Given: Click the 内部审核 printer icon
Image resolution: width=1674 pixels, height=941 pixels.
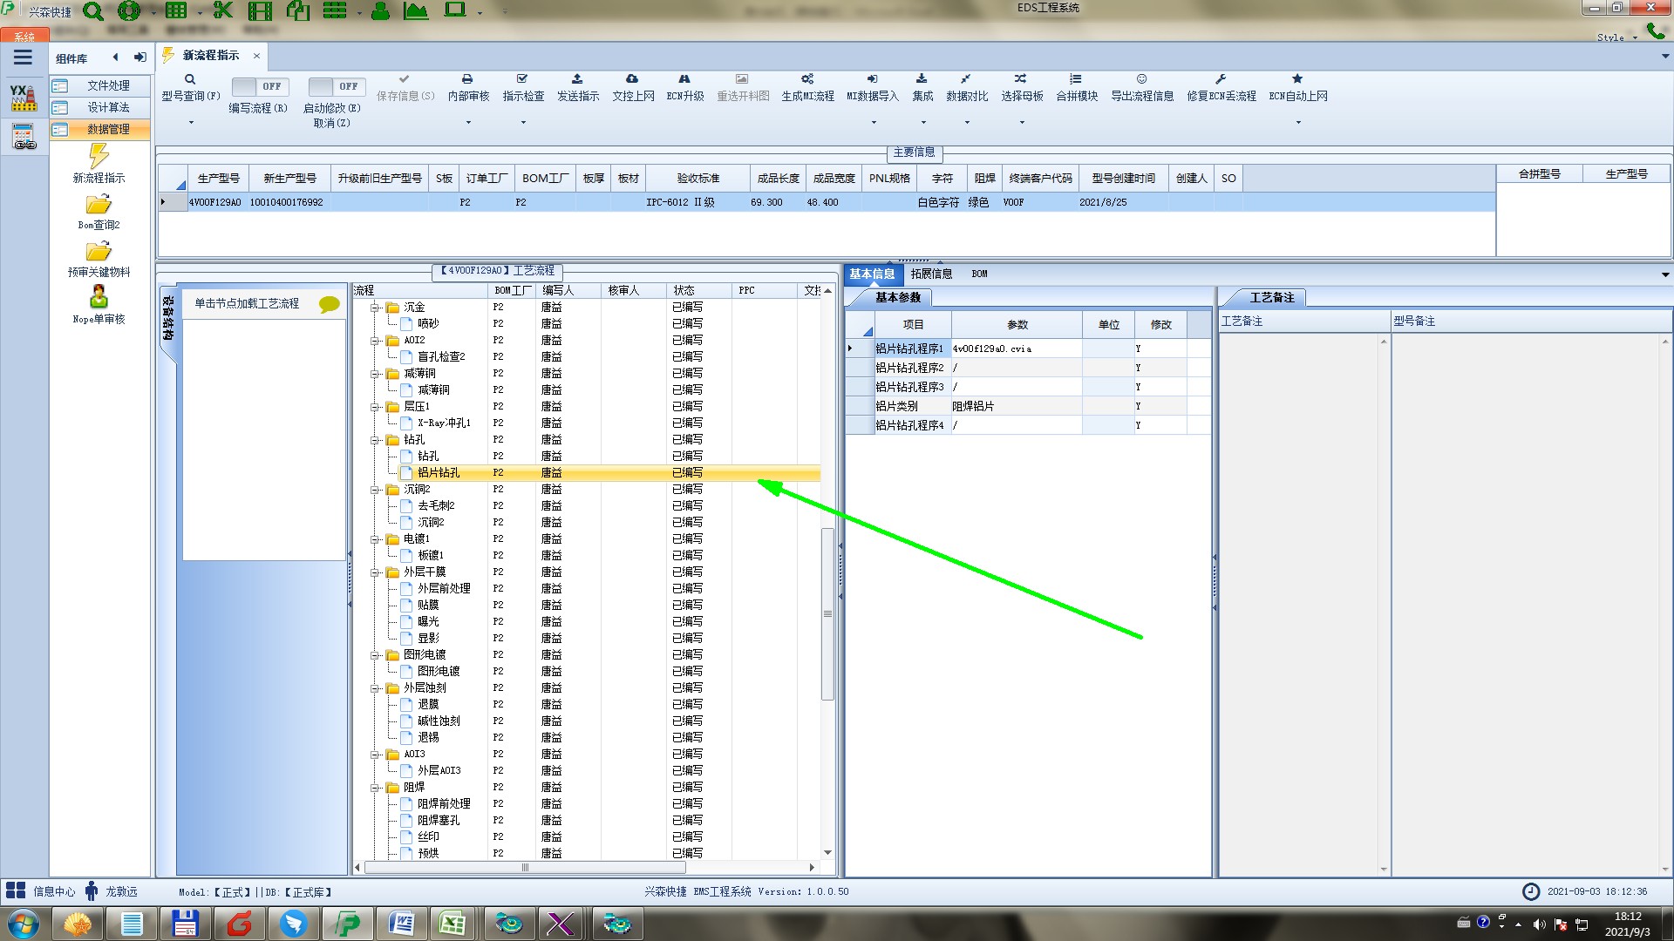Looking at the screenshot, I should 467,79.
